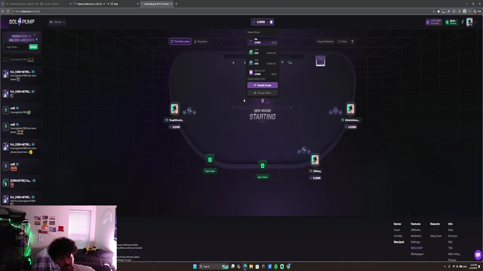Viewport: 483px width, 271px height.
Task: Click ToughShould player avatar
Action: click(174, 109)
